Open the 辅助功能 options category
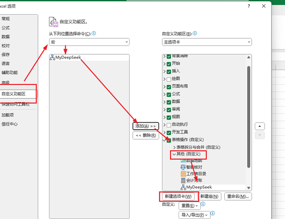The width and height of the screenshot is (285, 219). pos(10,73)
